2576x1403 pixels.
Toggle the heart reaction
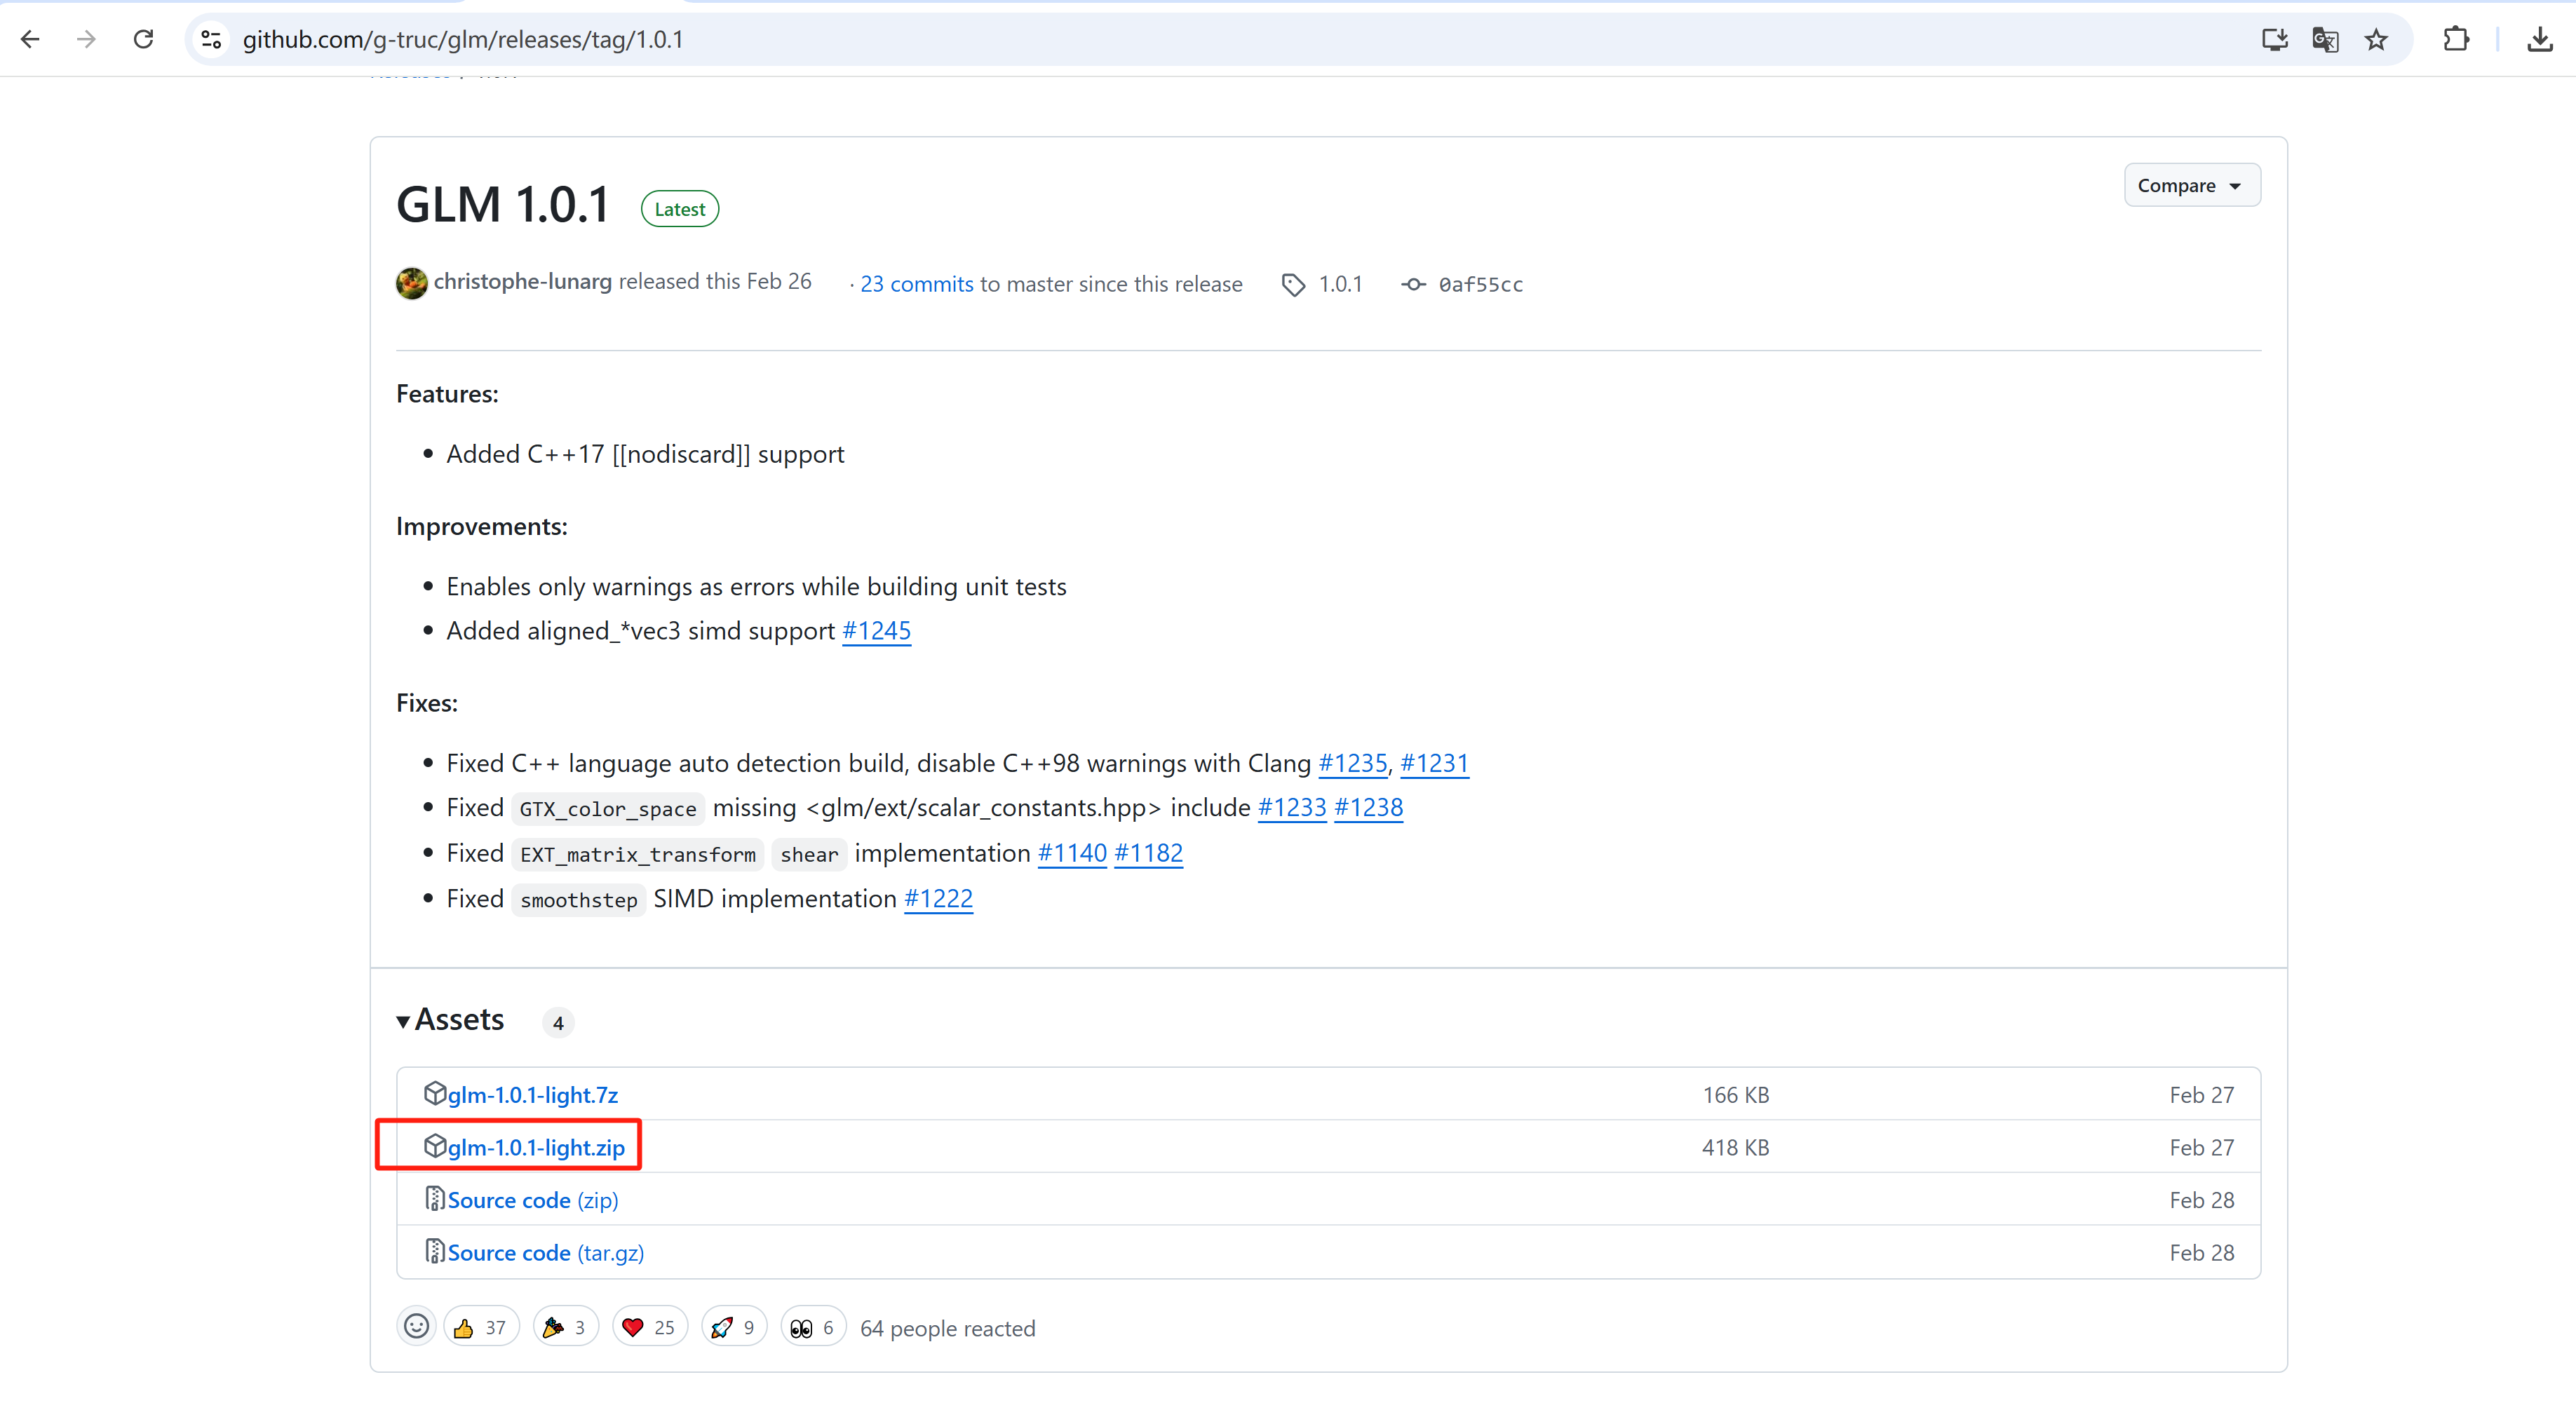click(x=649, y=1327)
